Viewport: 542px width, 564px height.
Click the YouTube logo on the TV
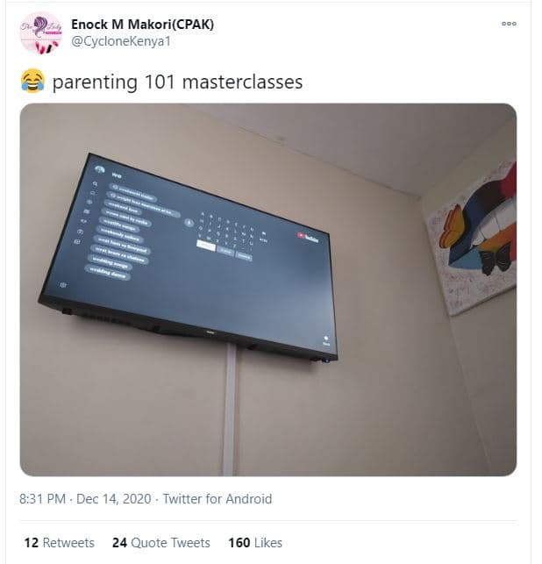click(308, 237)
